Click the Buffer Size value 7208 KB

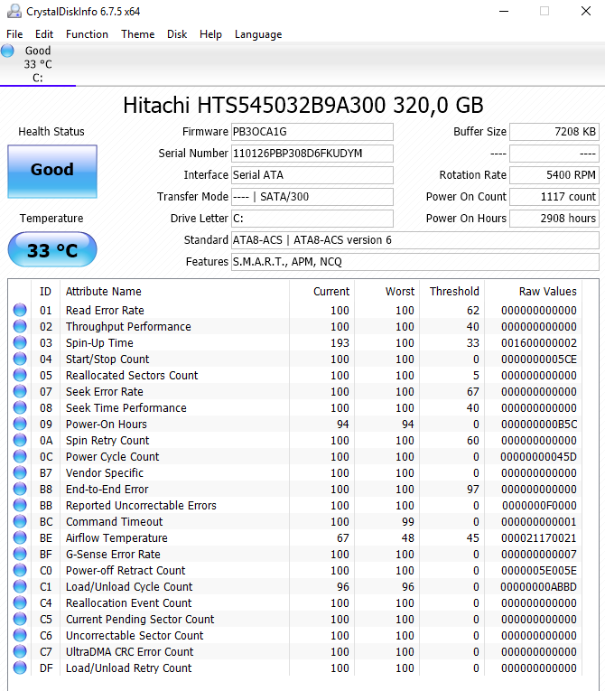tap(554, 132)
